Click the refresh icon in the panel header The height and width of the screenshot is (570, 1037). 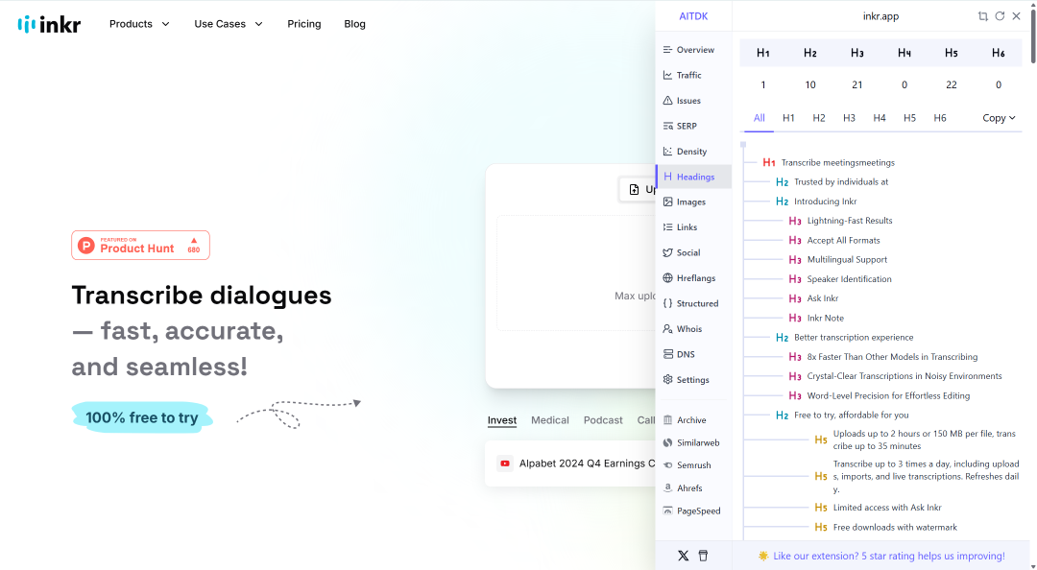click(1000, 16)
